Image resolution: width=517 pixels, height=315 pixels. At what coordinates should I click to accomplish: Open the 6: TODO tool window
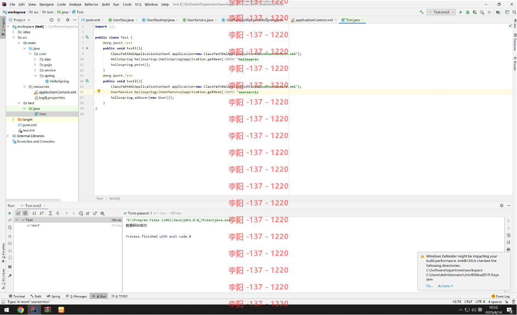click(119, 296)
